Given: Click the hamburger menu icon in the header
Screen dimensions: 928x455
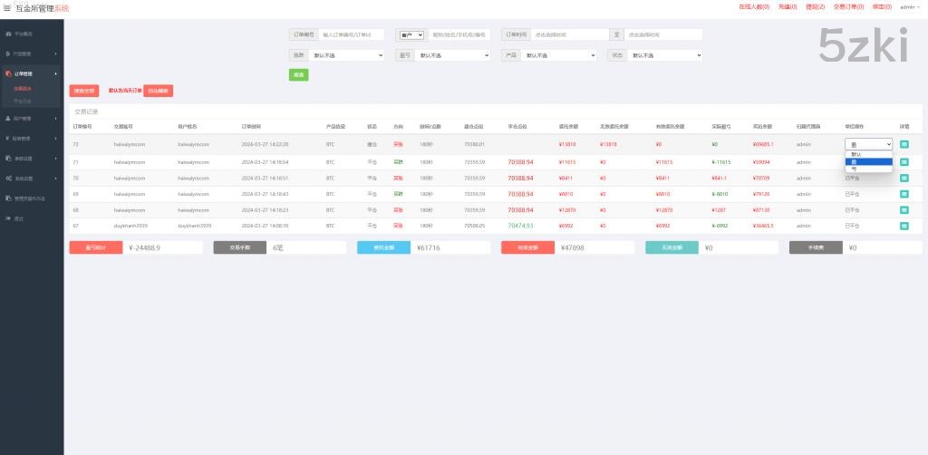Looking at the screenshot, I should coord(7,7).
